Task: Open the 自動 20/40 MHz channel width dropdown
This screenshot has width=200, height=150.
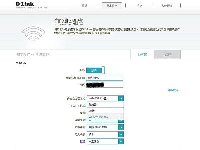Action: 105,127
